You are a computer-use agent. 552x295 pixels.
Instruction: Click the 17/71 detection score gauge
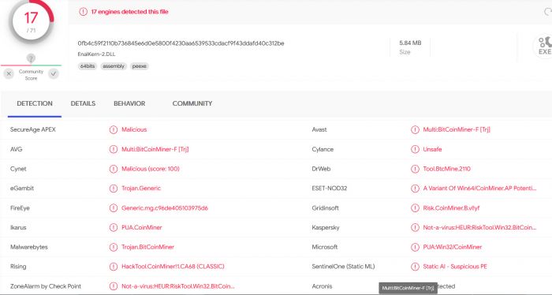(31, 22)
